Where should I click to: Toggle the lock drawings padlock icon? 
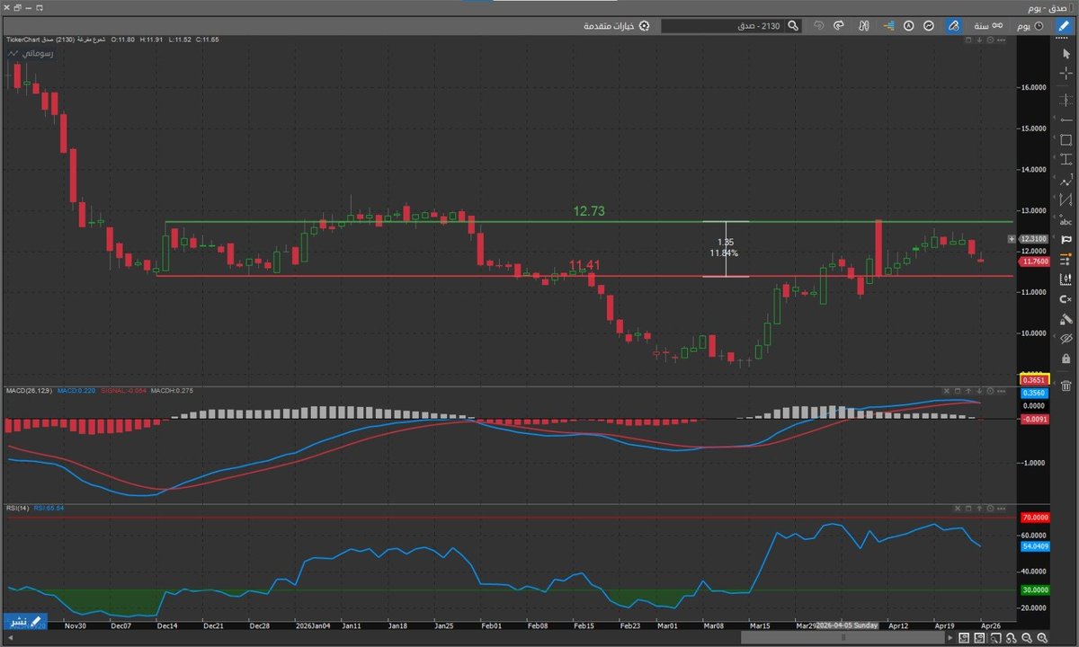point(1066,359)
